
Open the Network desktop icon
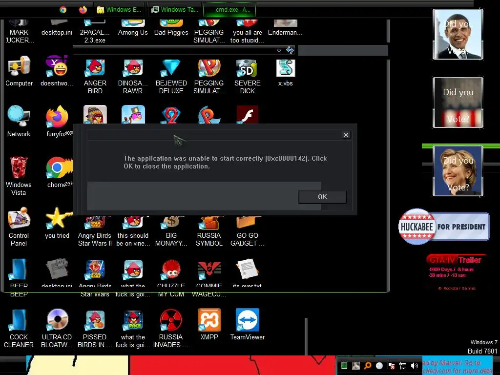pos(19,122)
